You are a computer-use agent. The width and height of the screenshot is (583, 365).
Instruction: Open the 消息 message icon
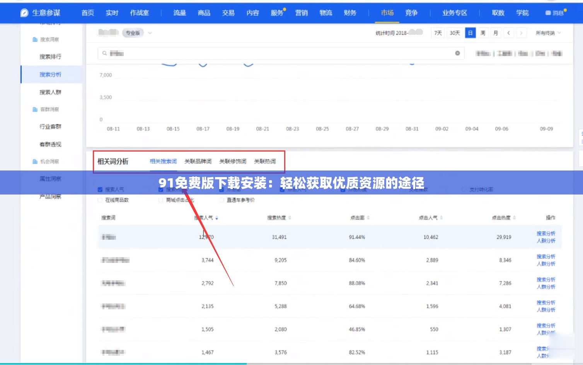coord(548,13)
